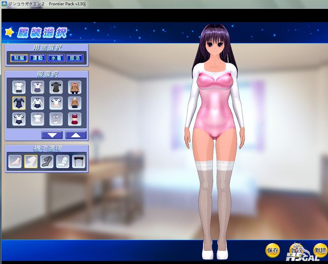328x264 pixels.
Task: Click the partly hidden middle yellow button
Action: pyautogui.click(x=296, y=250)
